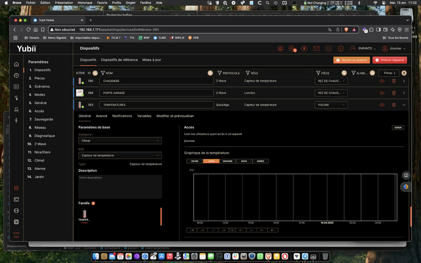Expand the PORTE GARAGE device row chevron
Image resolution: width=421 pixels, height=263 pixels.
pos(404,93)
